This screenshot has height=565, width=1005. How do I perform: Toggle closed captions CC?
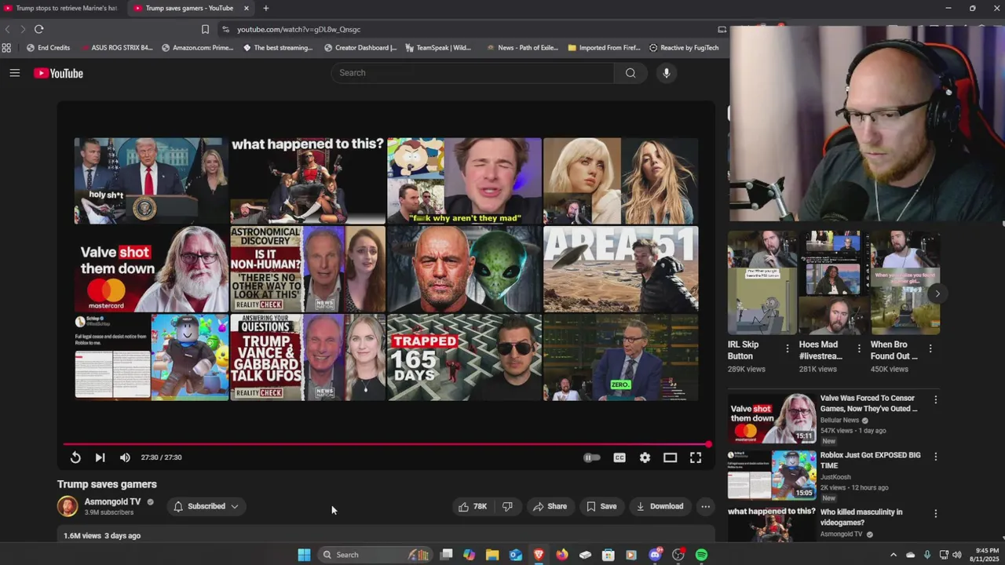[x=619, y=457]
